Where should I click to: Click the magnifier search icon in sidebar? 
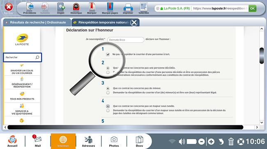(x=37, y=58)
